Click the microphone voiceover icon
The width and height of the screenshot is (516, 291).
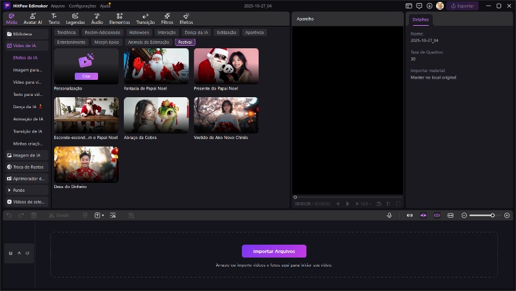tap(389, 215)
